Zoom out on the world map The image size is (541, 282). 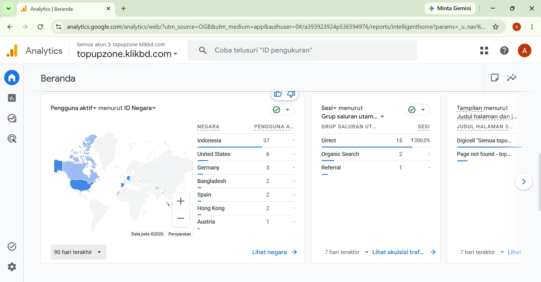181,218
